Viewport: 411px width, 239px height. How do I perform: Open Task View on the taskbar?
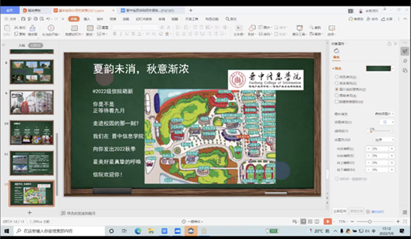pos(124,231)
